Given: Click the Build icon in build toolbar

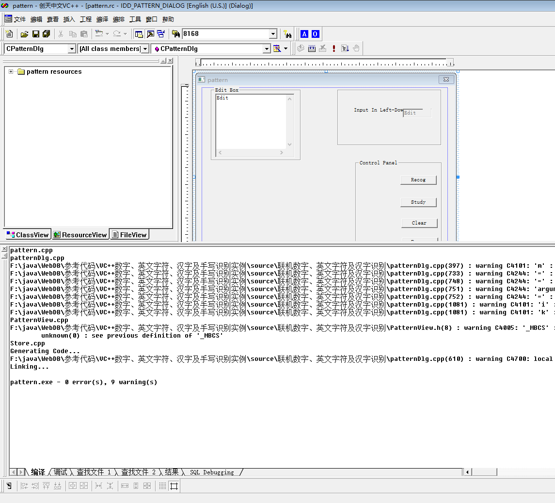Looking at the screenshot, I should point(312,49).
